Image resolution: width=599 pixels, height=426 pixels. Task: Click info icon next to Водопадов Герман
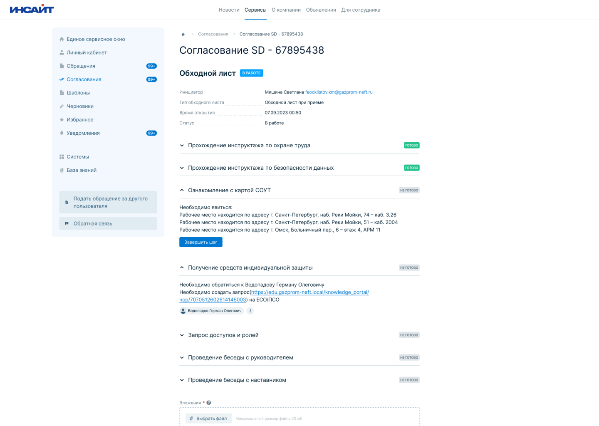250,311
